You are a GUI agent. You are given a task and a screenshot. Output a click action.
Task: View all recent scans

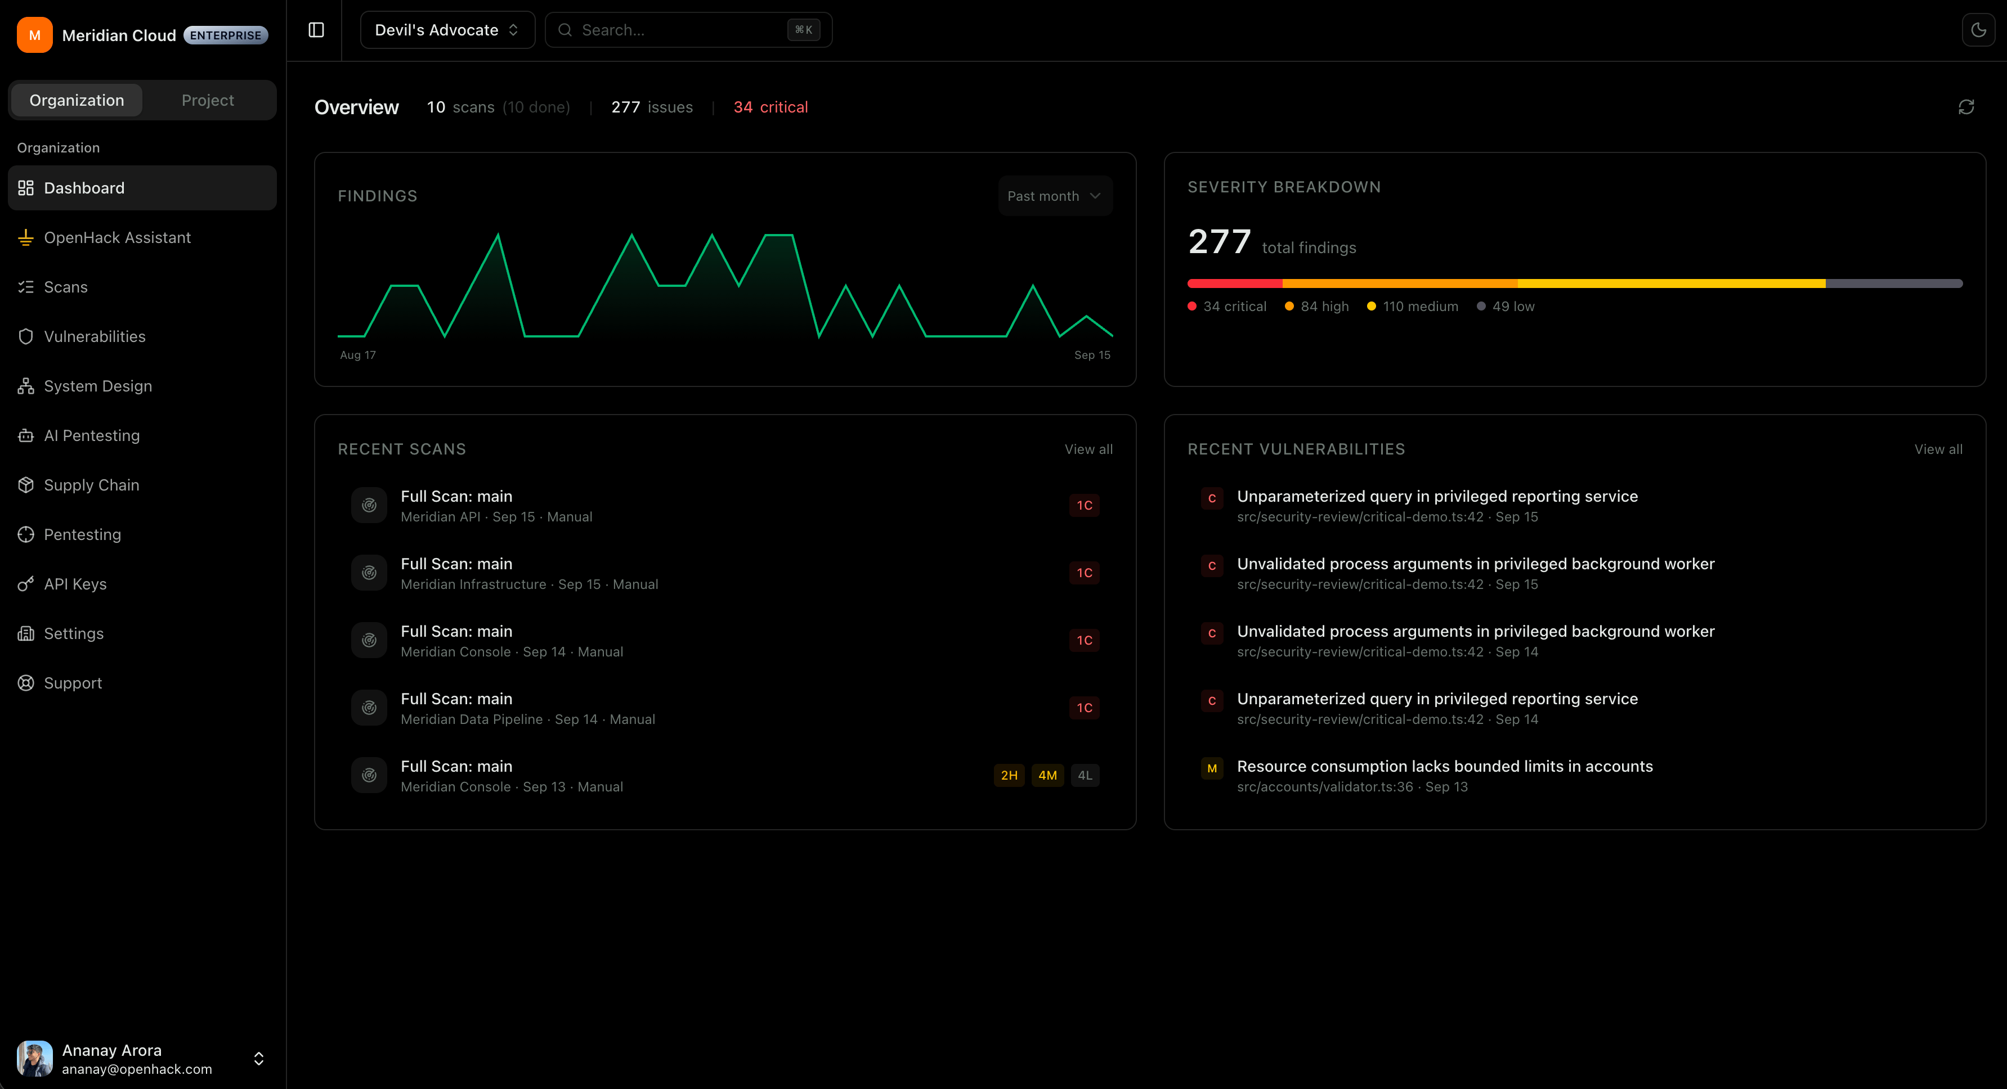pos(1088,449)
